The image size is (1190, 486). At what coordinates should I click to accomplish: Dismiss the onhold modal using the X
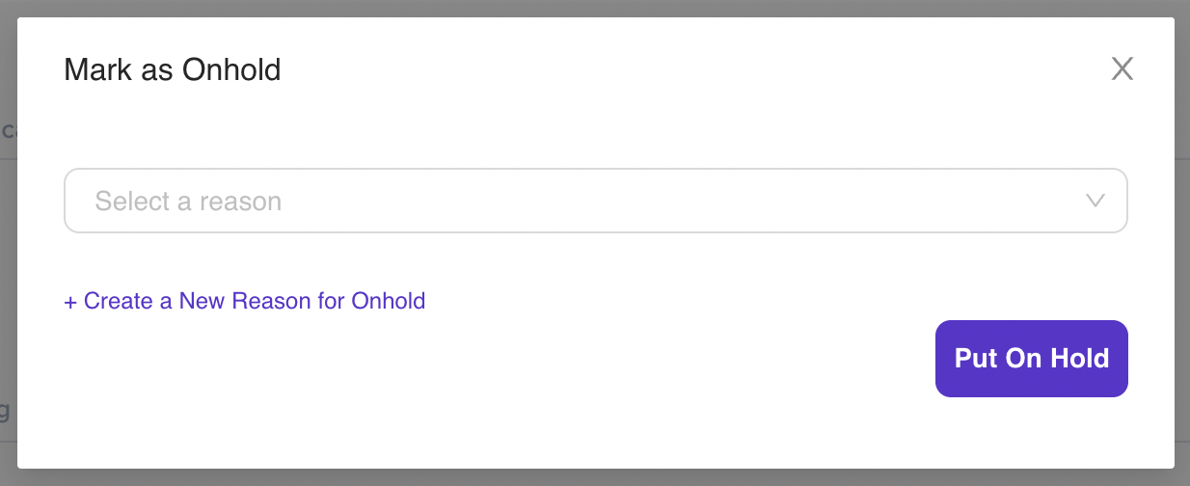(1122, 68)
